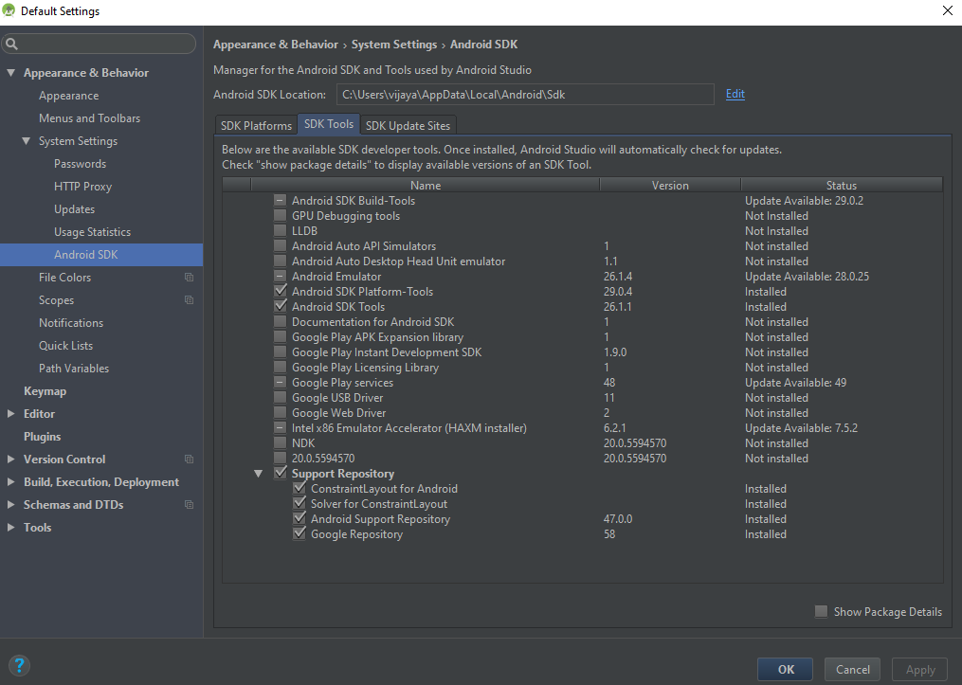Open the help question mark icon
Image resolution: width=962 pixels, height=685 pixels.
pyautogui.click(x=19, y=665)
